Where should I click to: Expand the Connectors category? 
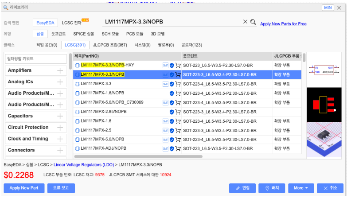tap(60, 150)
